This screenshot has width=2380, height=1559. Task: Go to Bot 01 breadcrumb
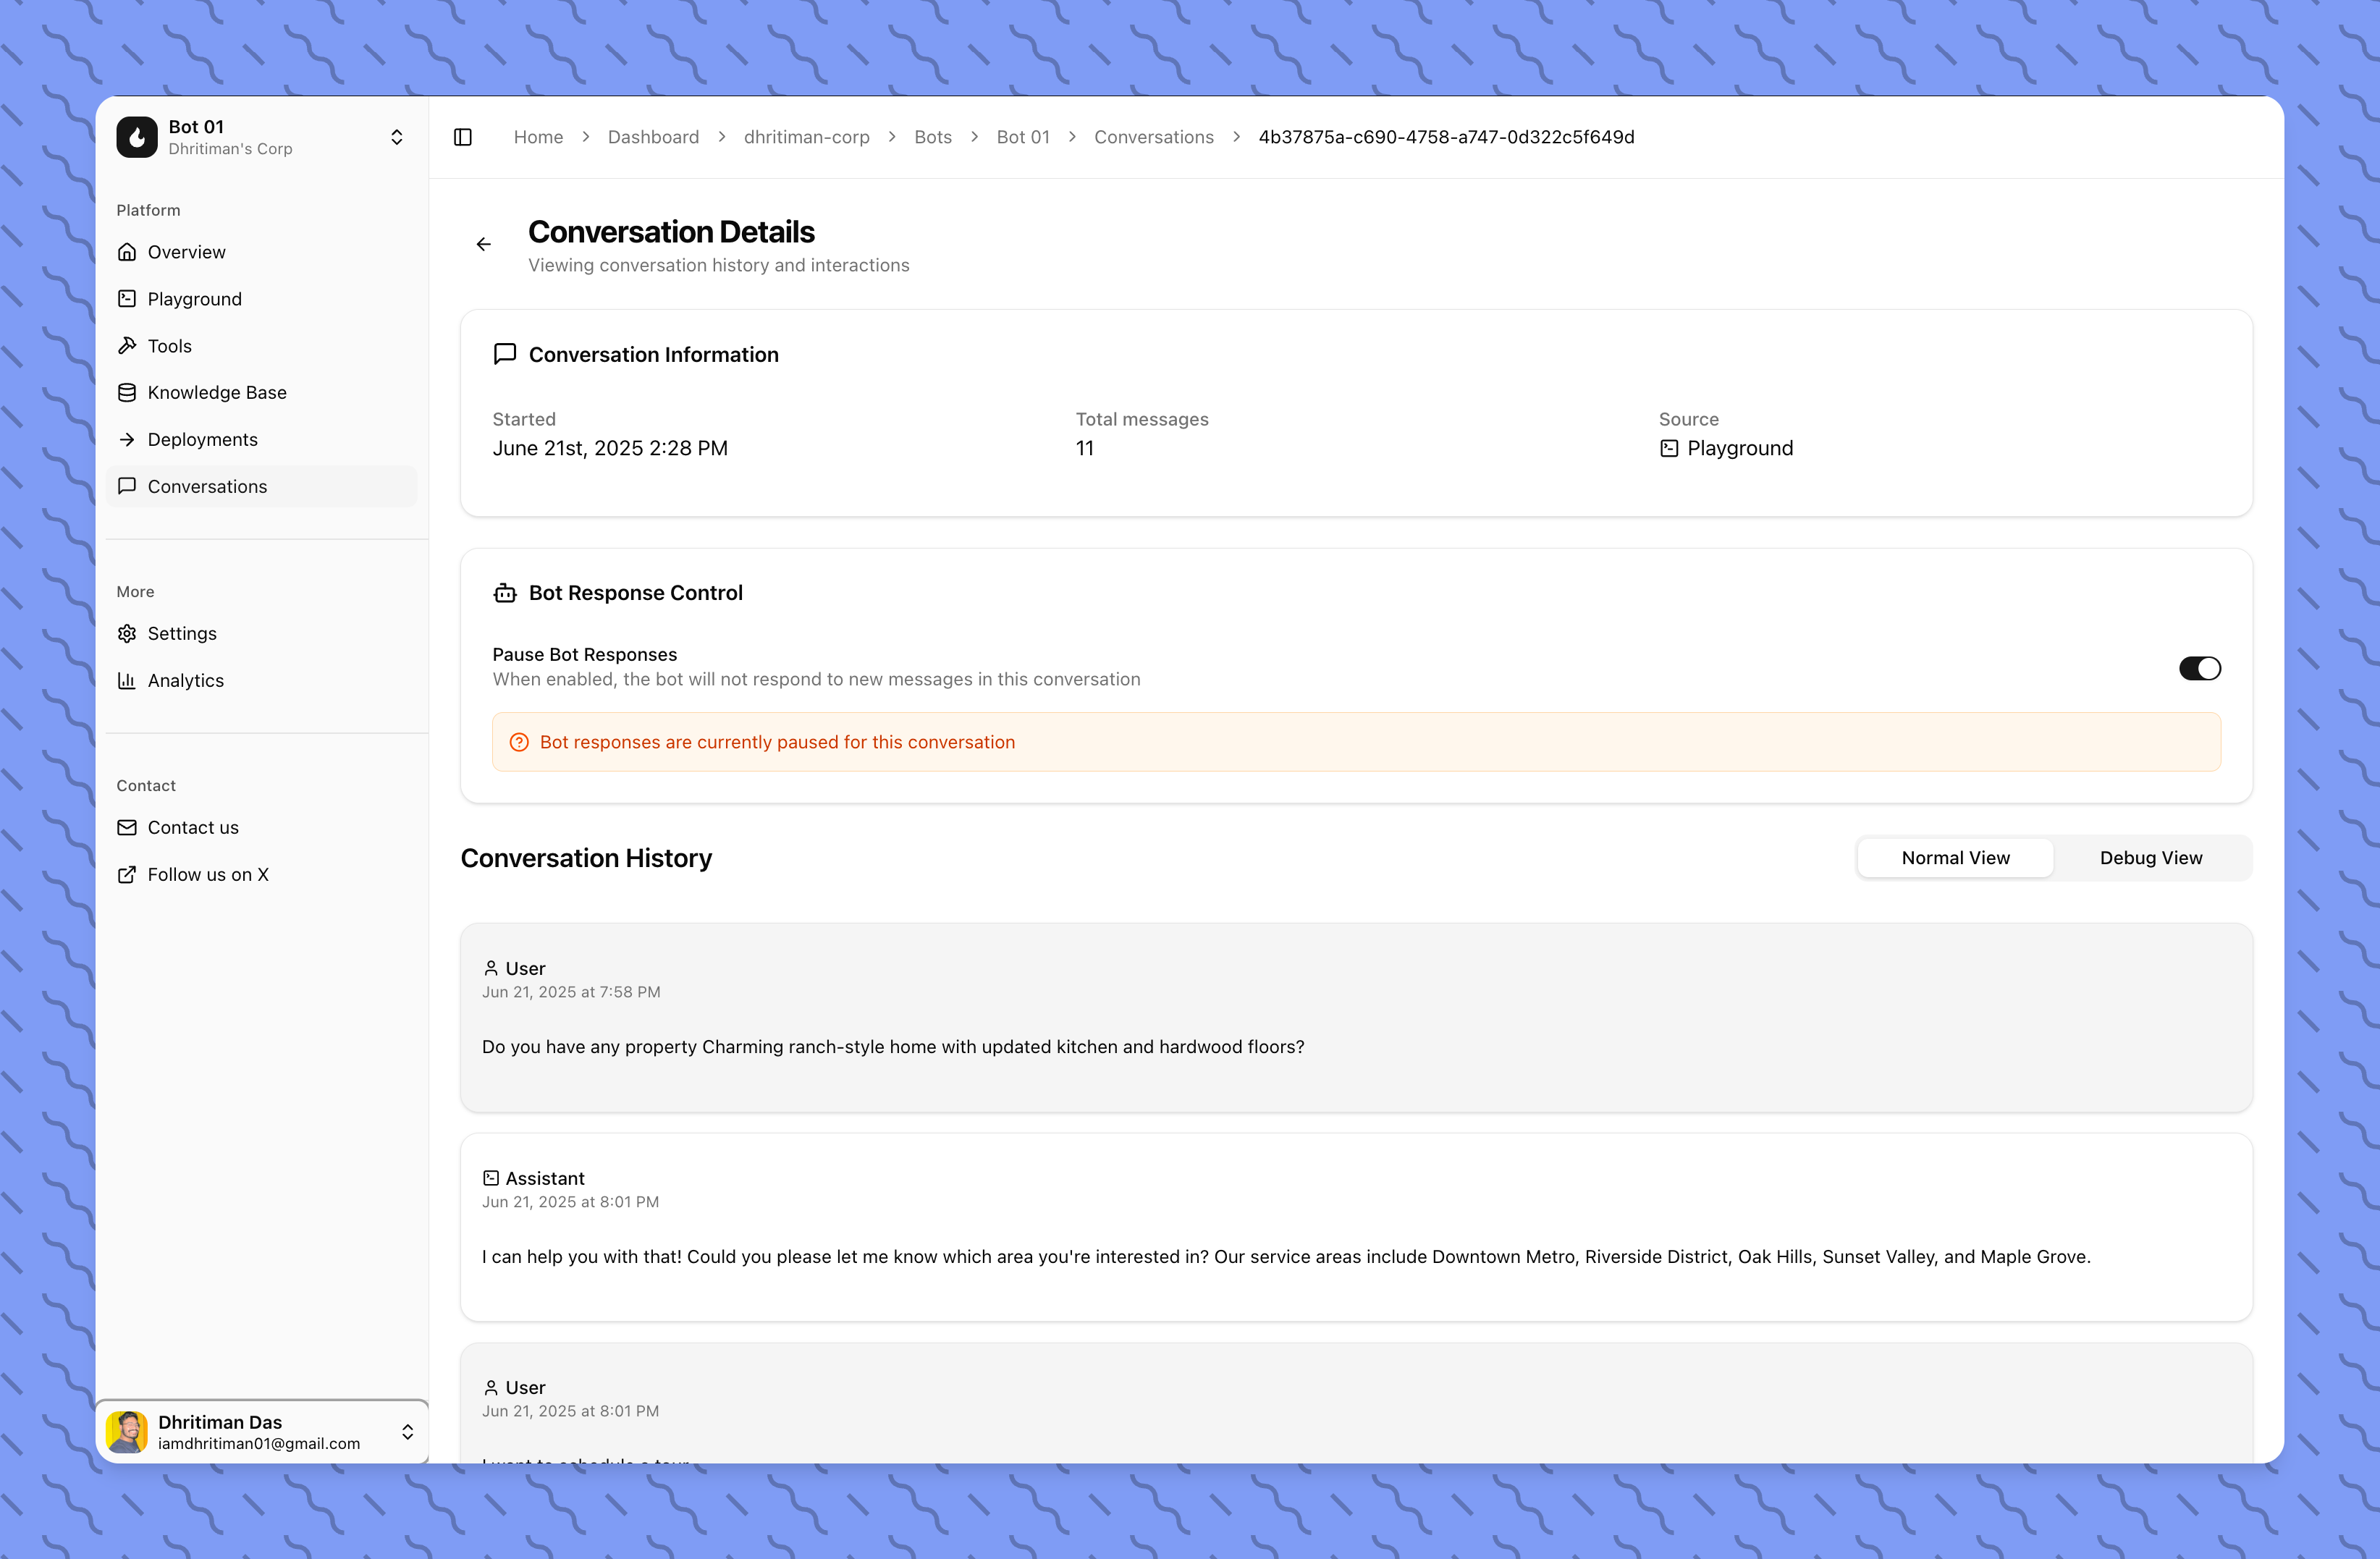pos(1023,137)
